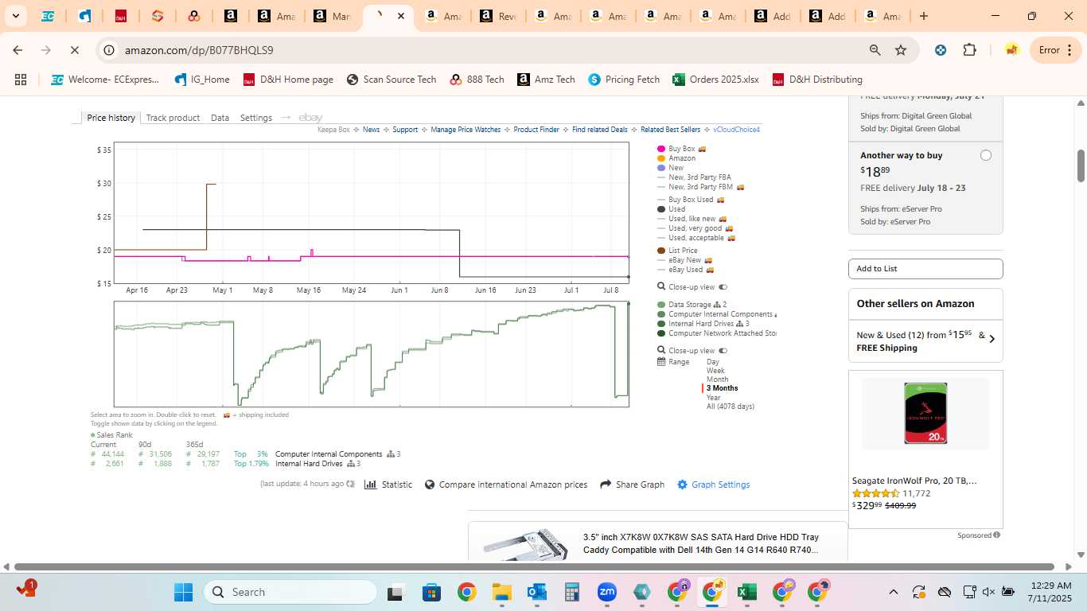Toggle the New price legend series

pyautogui.click(x=671, y=168)
